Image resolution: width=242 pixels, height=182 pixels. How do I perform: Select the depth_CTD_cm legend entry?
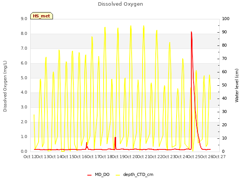point(135,174)
